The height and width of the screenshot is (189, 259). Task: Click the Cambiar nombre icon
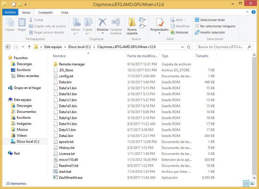[116, 22]
